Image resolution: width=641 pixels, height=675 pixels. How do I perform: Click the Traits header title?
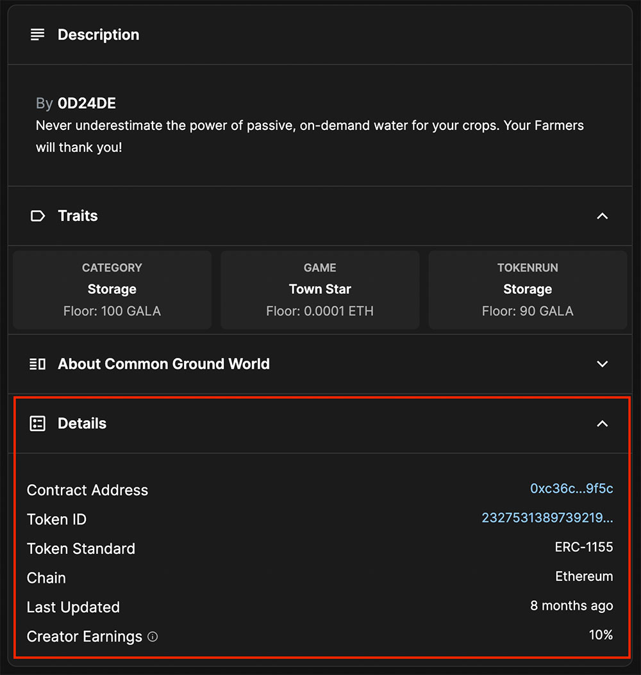coord(78,216)
